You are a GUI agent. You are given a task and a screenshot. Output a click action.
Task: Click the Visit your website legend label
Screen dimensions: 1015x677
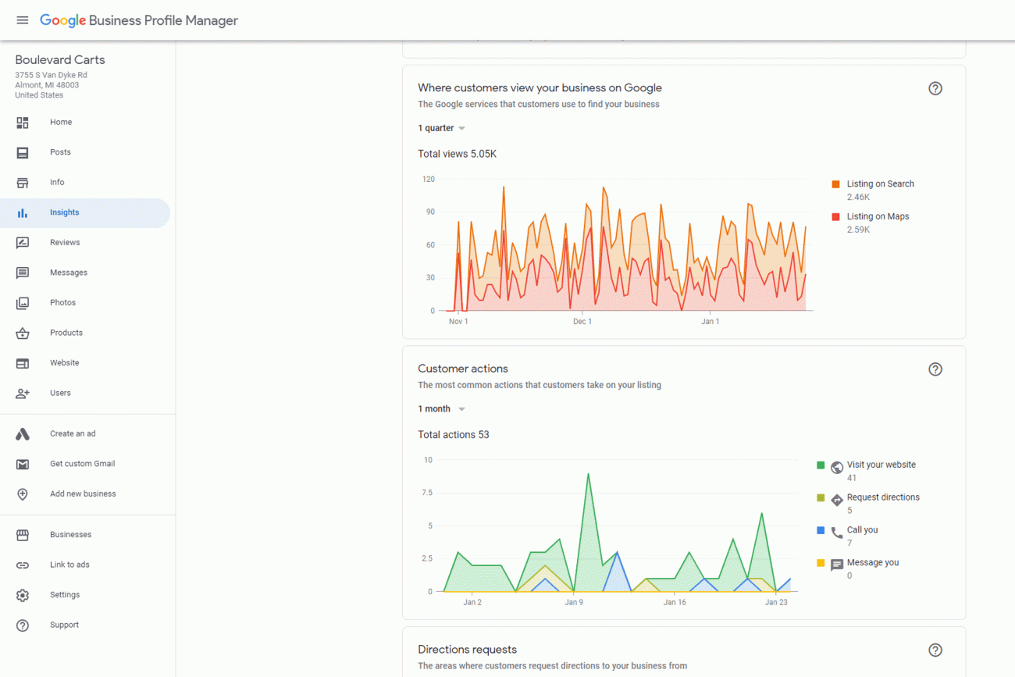pos(881,465)
